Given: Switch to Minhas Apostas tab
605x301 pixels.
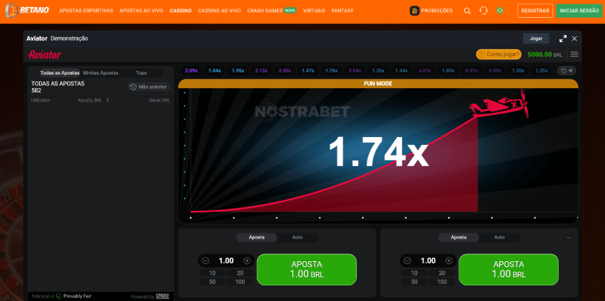Looking at the screenshot, I should (100, 72).
